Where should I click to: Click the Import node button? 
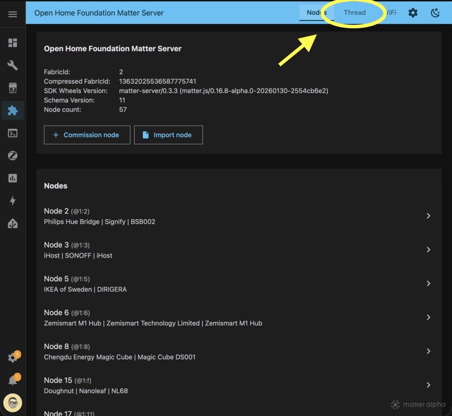coord(168,135)
